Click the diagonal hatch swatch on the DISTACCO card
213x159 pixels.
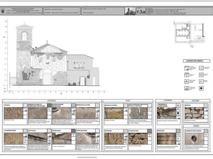pyautogui.click(x=49, y=131)
